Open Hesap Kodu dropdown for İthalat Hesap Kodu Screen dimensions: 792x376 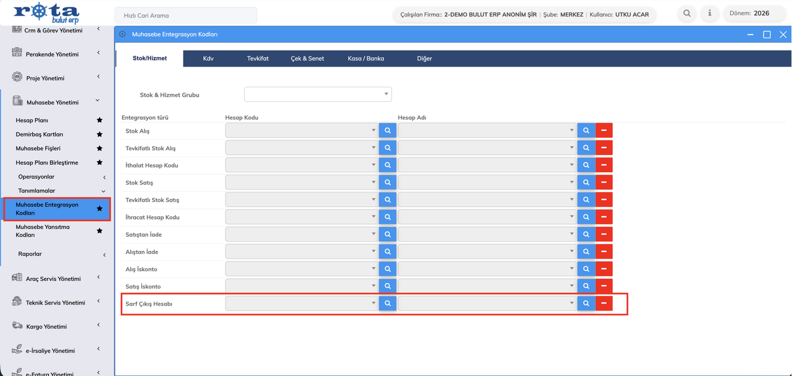point(301,165)
